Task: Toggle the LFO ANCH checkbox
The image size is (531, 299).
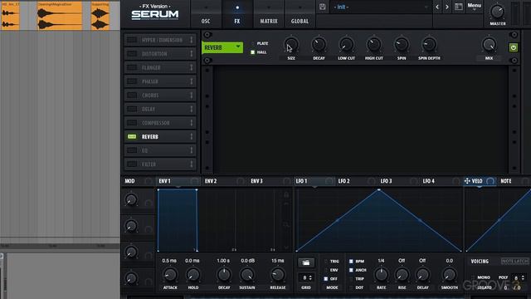Action: coord(351,270)
